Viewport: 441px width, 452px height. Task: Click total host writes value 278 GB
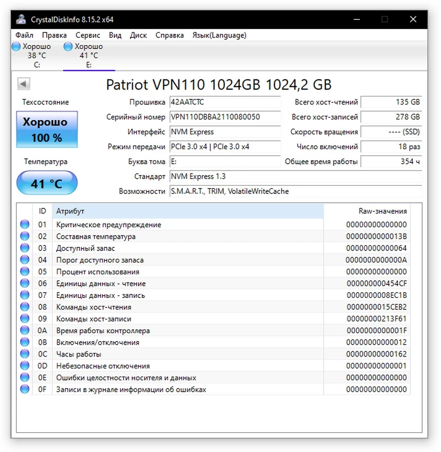pyautogui.click(x=392, y=117)
